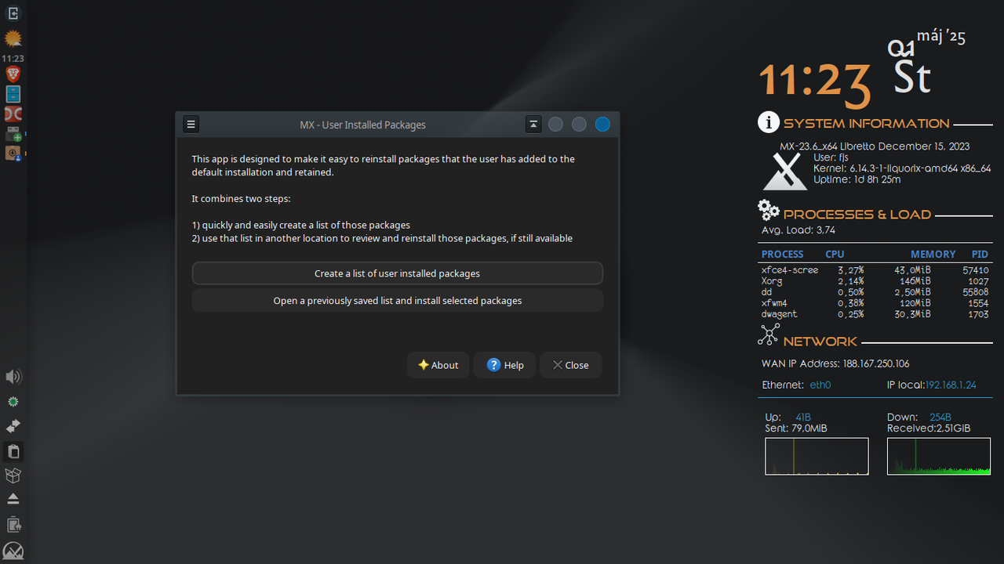Screen dimensions: 1004x564
Task: Click the network nodes icon in Conky
Action: 769,334
